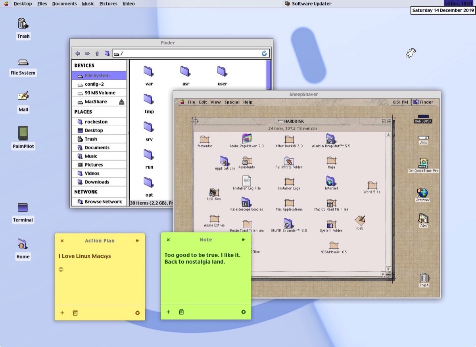The image size is (476, 347).
Task: Toggle pin on green Note
Action: click(x=244, y=240)
